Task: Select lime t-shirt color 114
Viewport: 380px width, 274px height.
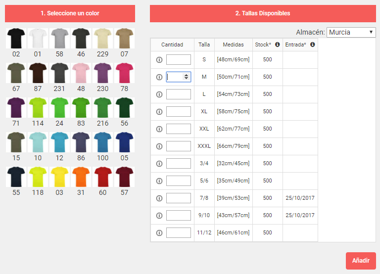Action: point(38,107)
